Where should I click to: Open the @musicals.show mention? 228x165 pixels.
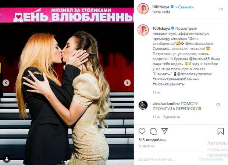pos(199,44)
